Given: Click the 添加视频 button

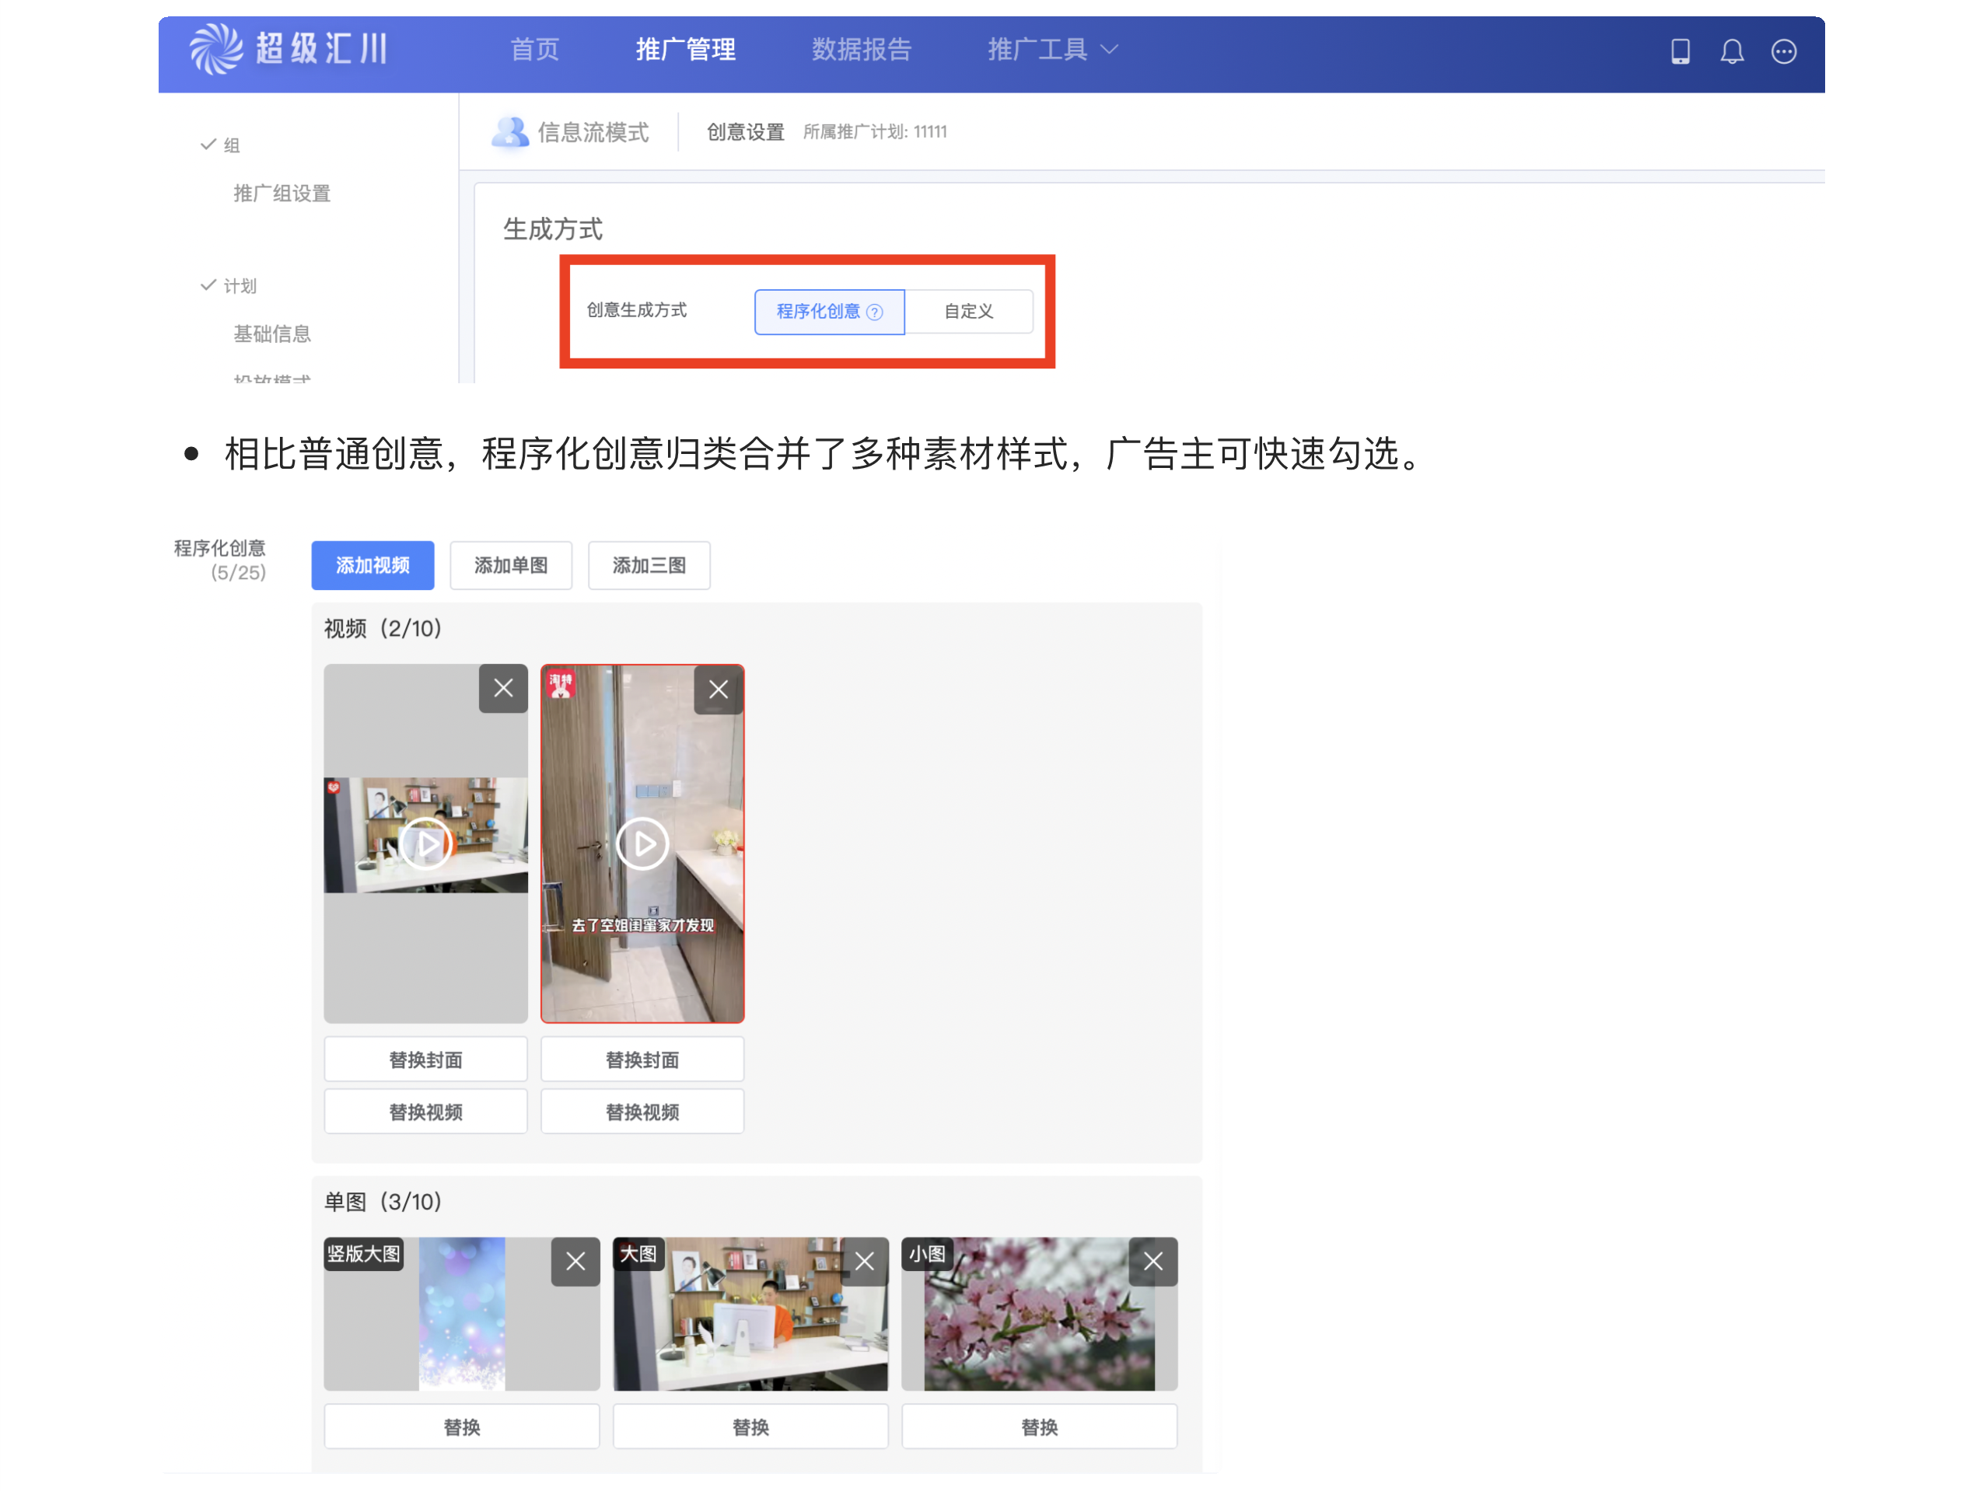Looking at the screenshot, I should point(372,565).
